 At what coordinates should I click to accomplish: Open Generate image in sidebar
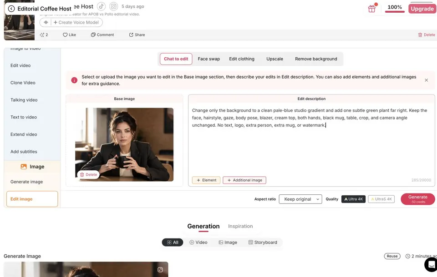point(27,182)
